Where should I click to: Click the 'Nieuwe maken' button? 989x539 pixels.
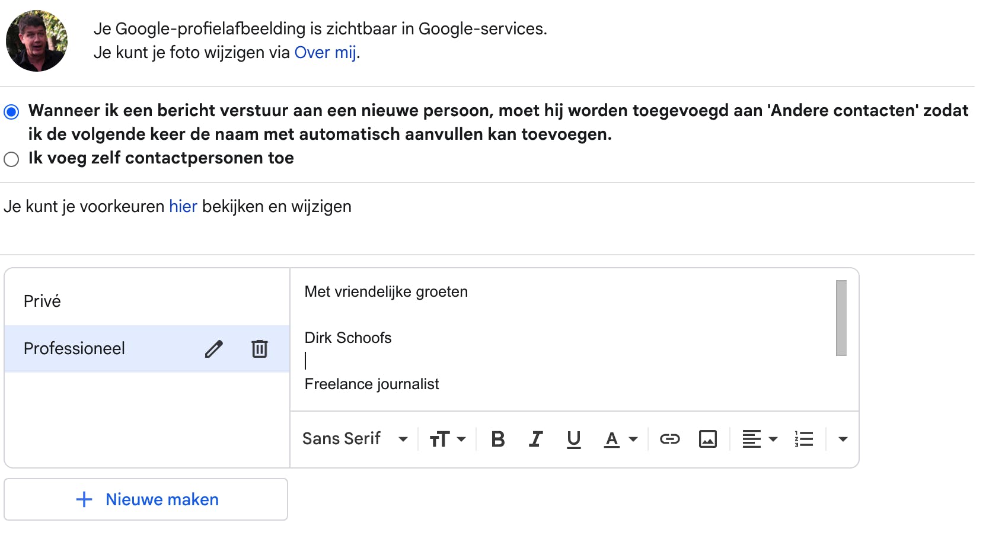click(x=146, y=499)
